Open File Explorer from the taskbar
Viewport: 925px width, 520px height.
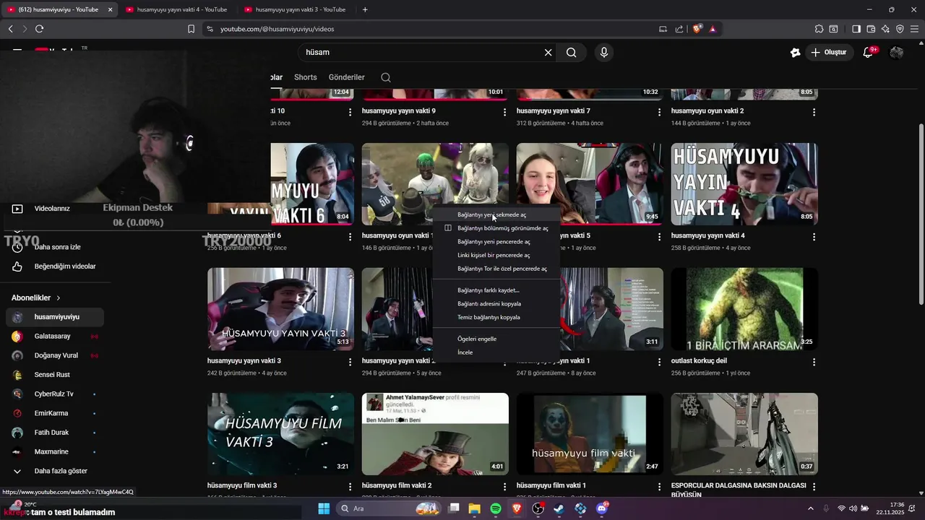point(475,508)
